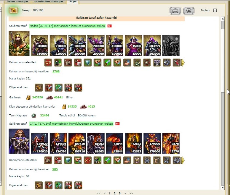Click the Turkish flag next to lancelet's army
Viewport: 230px width, 195px height.
pos(109,26)
